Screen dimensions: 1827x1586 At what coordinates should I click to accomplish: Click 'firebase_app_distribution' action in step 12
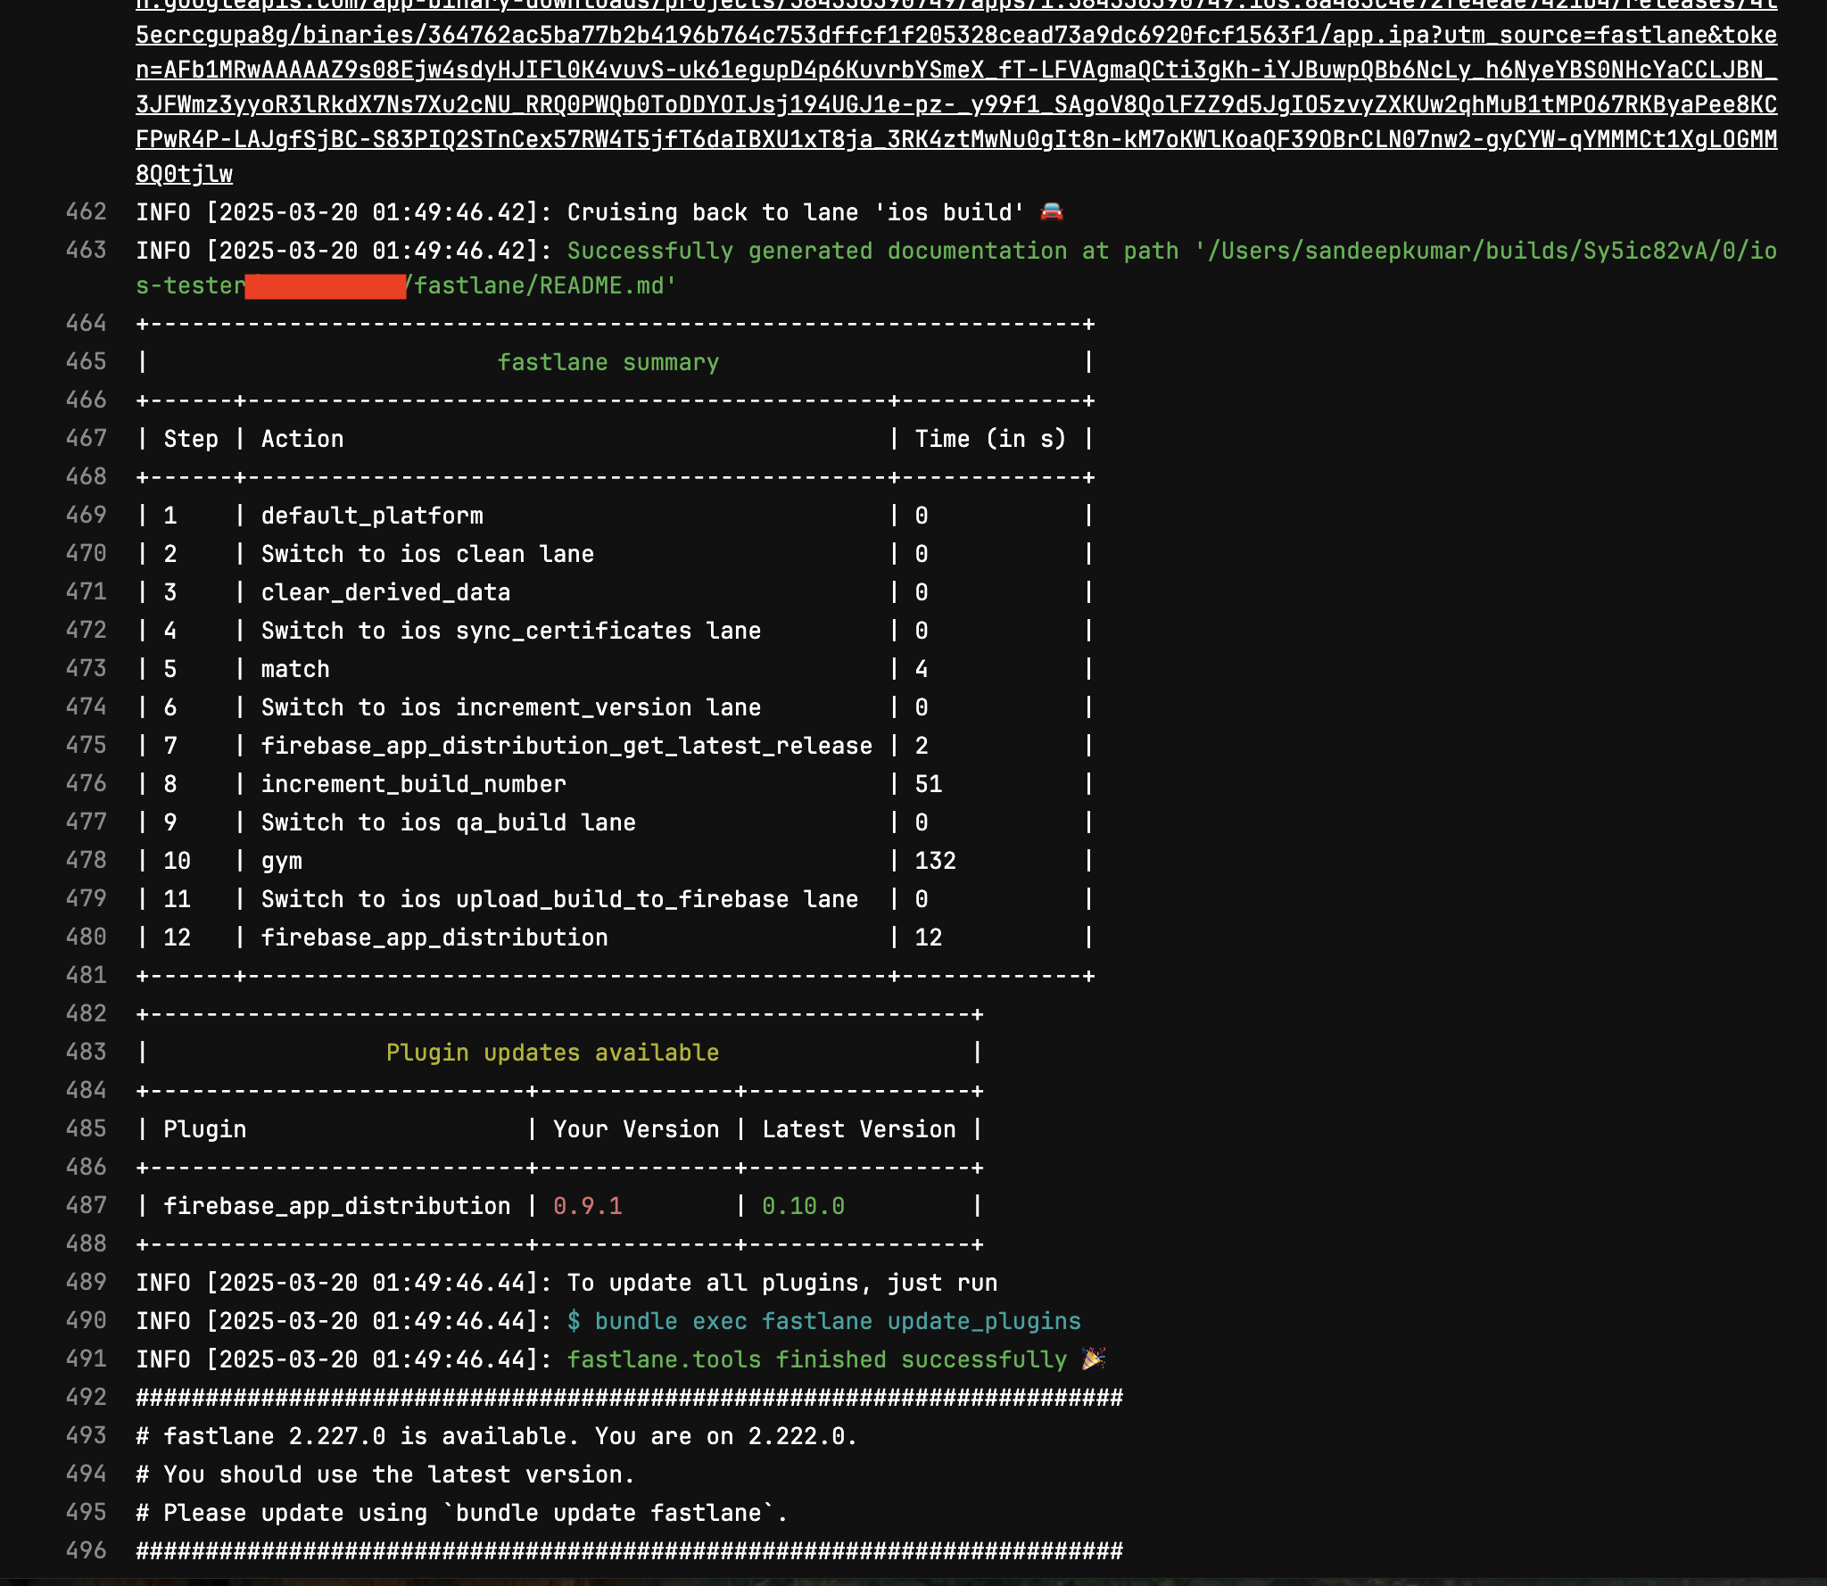[434, 938]
